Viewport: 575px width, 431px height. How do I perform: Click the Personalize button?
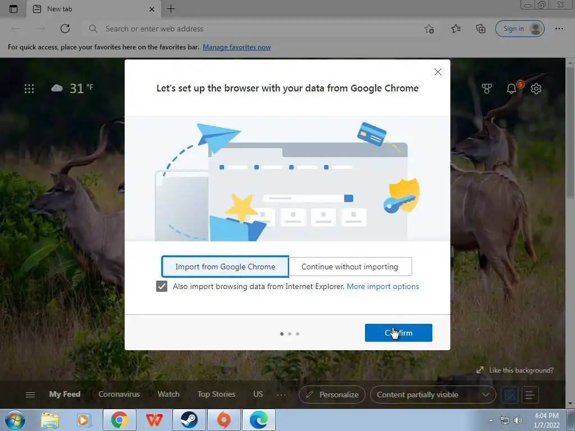pos(332,395)
